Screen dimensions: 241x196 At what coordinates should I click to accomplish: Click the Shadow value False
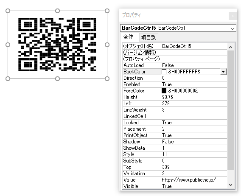194,142
